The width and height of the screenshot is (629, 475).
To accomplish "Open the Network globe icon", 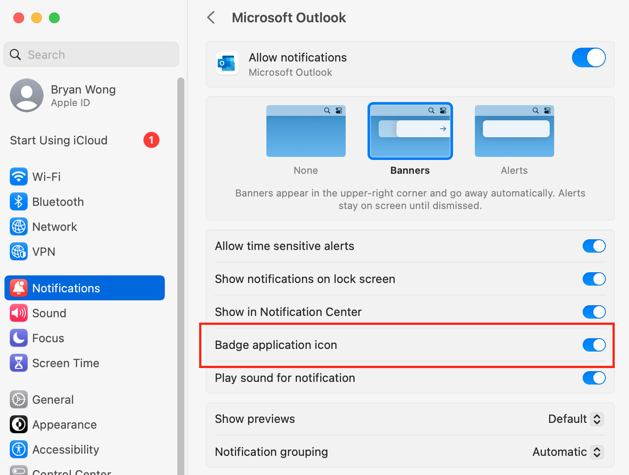I will [x=18, y=227].
